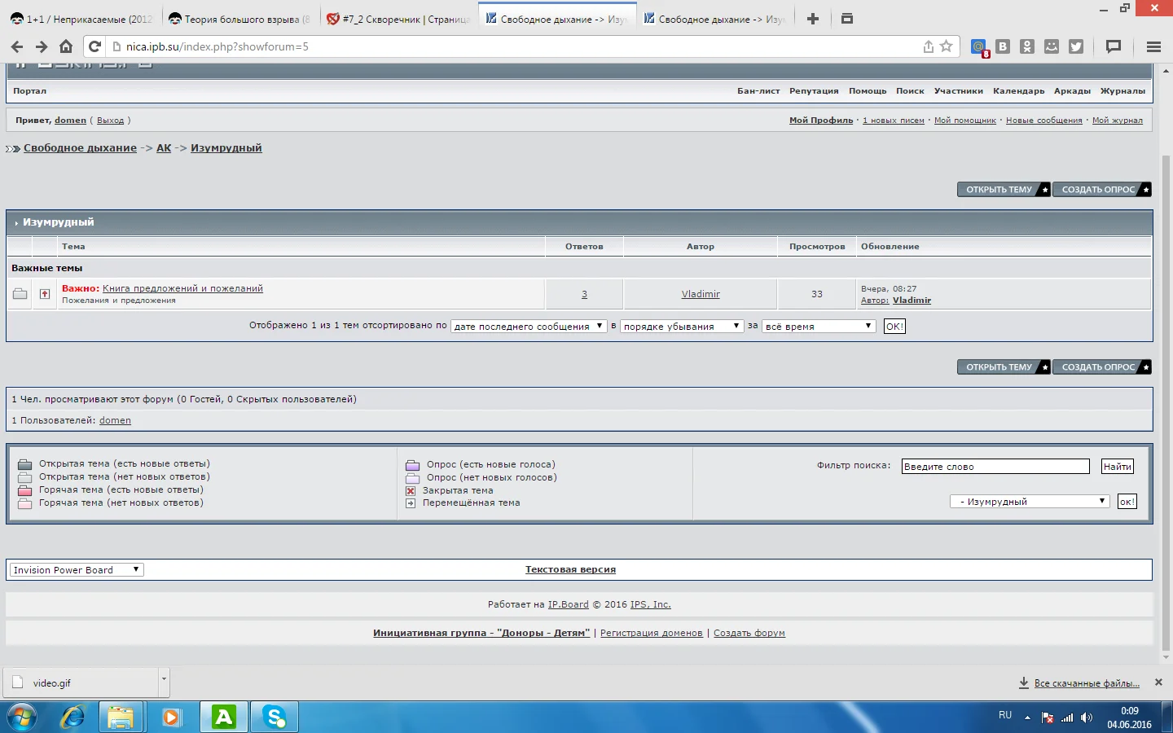The image size is (1173, 733).
Task: Open browser hamburger menu
Action: coord(1153,46)
